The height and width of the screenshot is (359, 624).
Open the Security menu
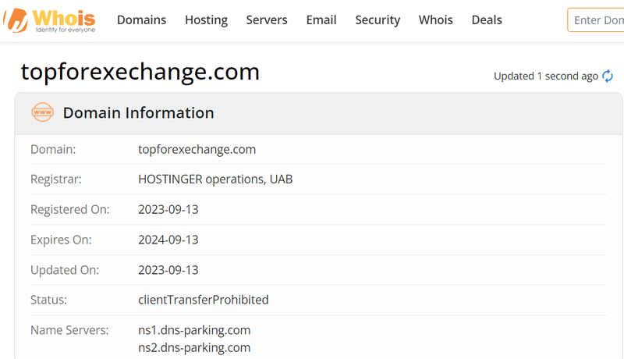point(378,20)
